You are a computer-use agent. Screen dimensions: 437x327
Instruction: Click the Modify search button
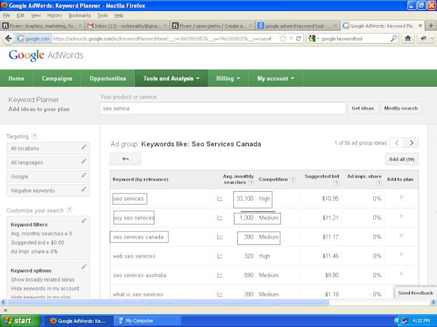tap(401, 108)
